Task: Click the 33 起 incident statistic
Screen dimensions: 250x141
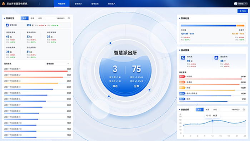Action: pos(29,37)
